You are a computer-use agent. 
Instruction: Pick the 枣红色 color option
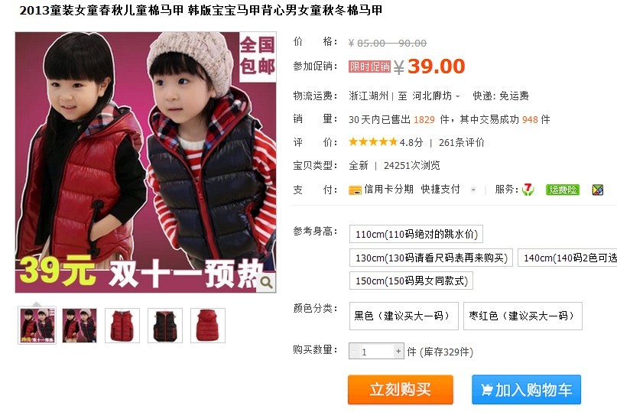tap(522, 316)
